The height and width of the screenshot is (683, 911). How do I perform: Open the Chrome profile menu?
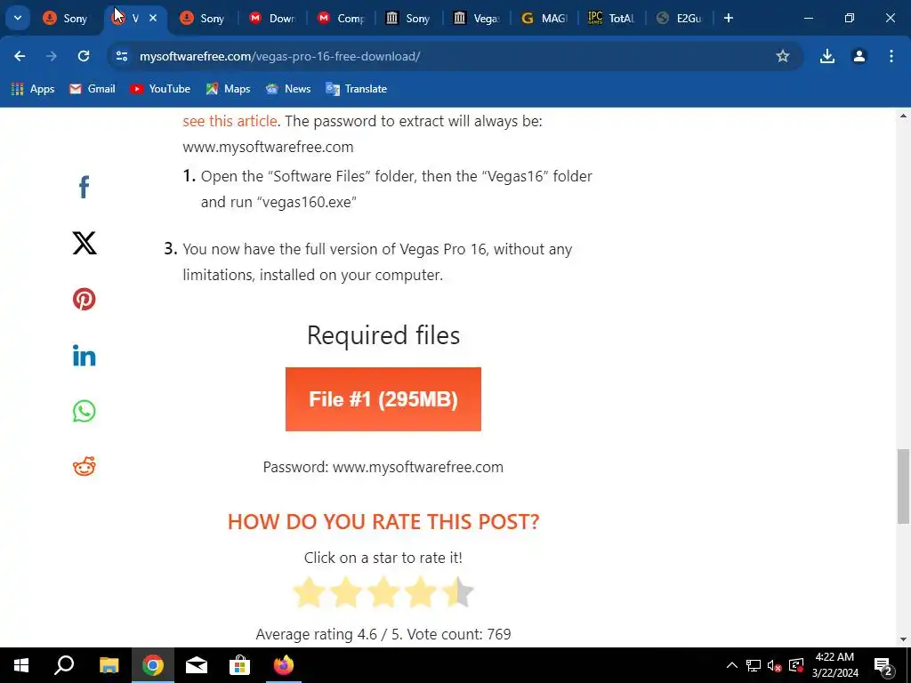click(859, 56)
